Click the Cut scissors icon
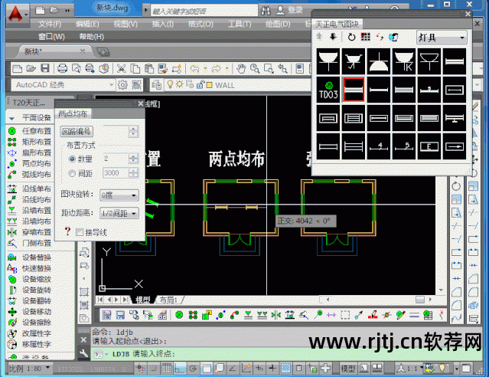 [122, 67]
